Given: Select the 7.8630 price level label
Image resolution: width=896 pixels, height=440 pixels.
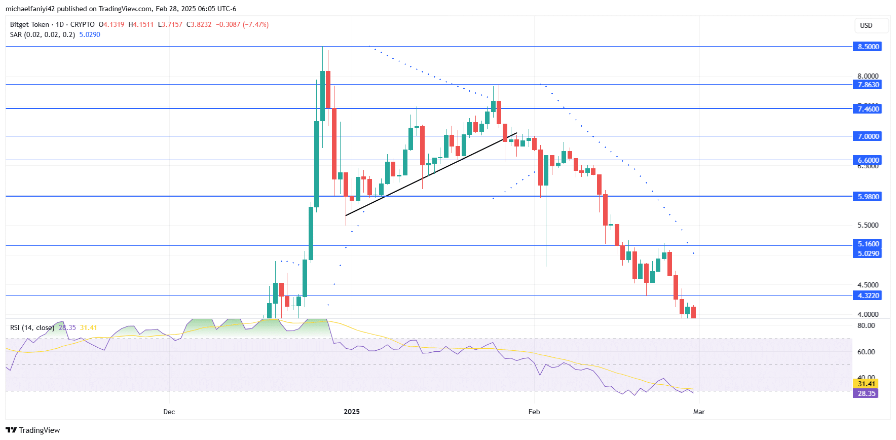Looking at the screenshot, I should click(868, 85).
